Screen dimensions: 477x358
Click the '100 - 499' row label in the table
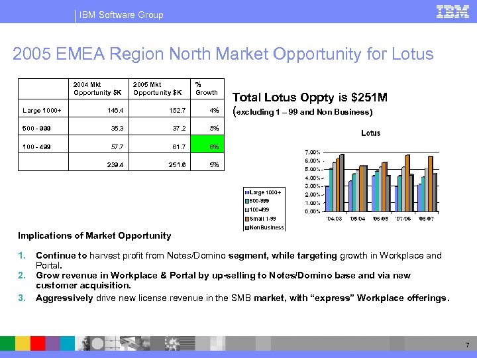tap(36, 147)
